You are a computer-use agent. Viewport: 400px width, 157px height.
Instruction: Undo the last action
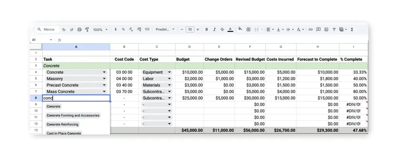point(64,29)
